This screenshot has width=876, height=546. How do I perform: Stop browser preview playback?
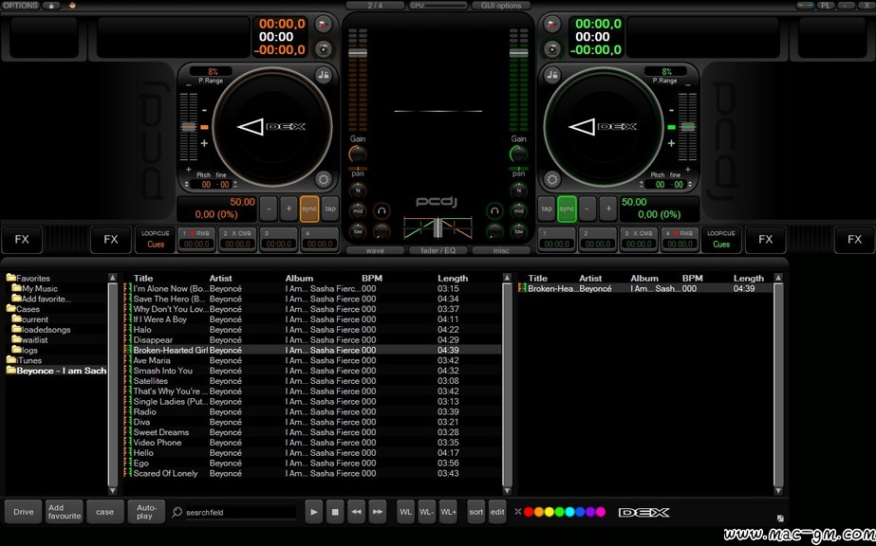click(335, 512)
